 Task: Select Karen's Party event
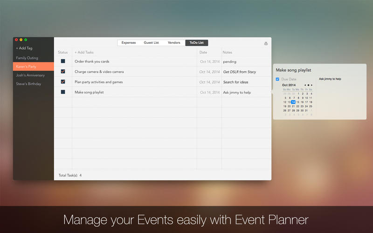tap(33, 67)
